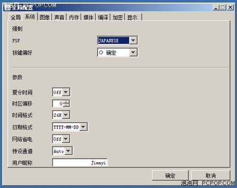Click the 用户昵称 nickname field
237x188 pixels.
80,162
